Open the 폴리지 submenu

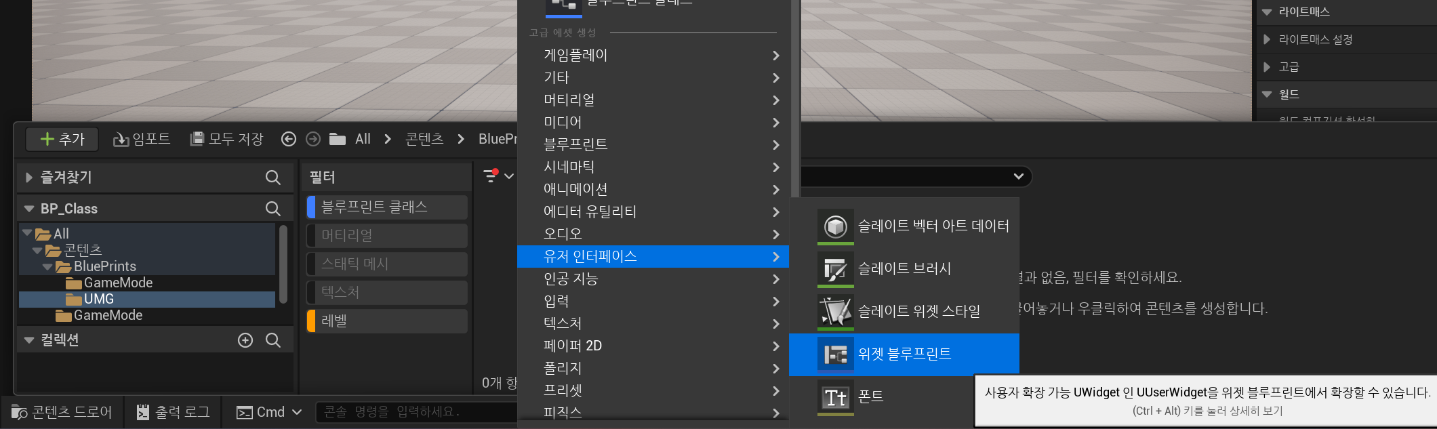[653, 369]
